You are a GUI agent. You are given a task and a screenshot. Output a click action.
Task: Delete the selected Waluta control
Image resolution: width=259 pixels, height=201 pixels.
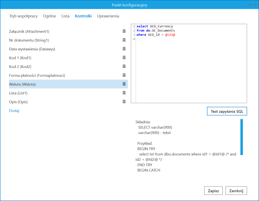coord(124,84)
